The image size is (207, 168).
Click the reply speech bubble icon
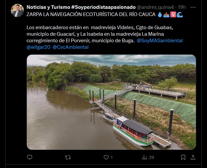tap(29, 157)
